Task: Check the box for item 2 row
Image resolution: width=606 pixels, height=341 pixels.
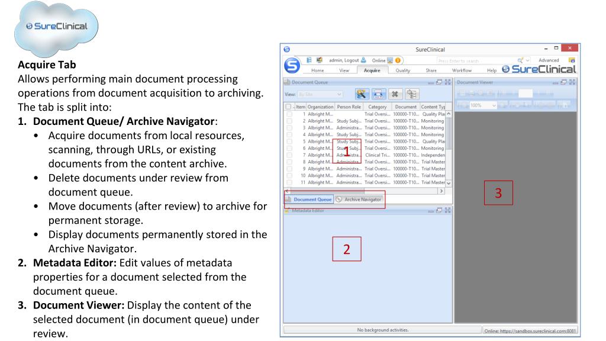Action: click(x=289, y=121)
